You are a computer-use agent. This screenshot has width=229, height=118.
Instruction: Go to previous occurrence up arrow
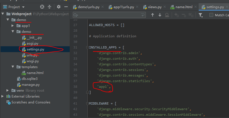[153, 15]
